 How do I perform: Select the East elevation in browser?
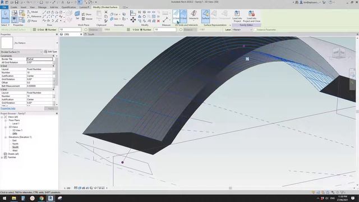(x=15, y=140)
